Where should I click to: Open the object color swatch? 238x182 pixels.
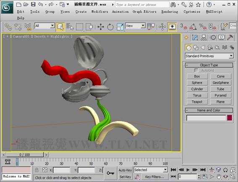[x=230, y=118]
